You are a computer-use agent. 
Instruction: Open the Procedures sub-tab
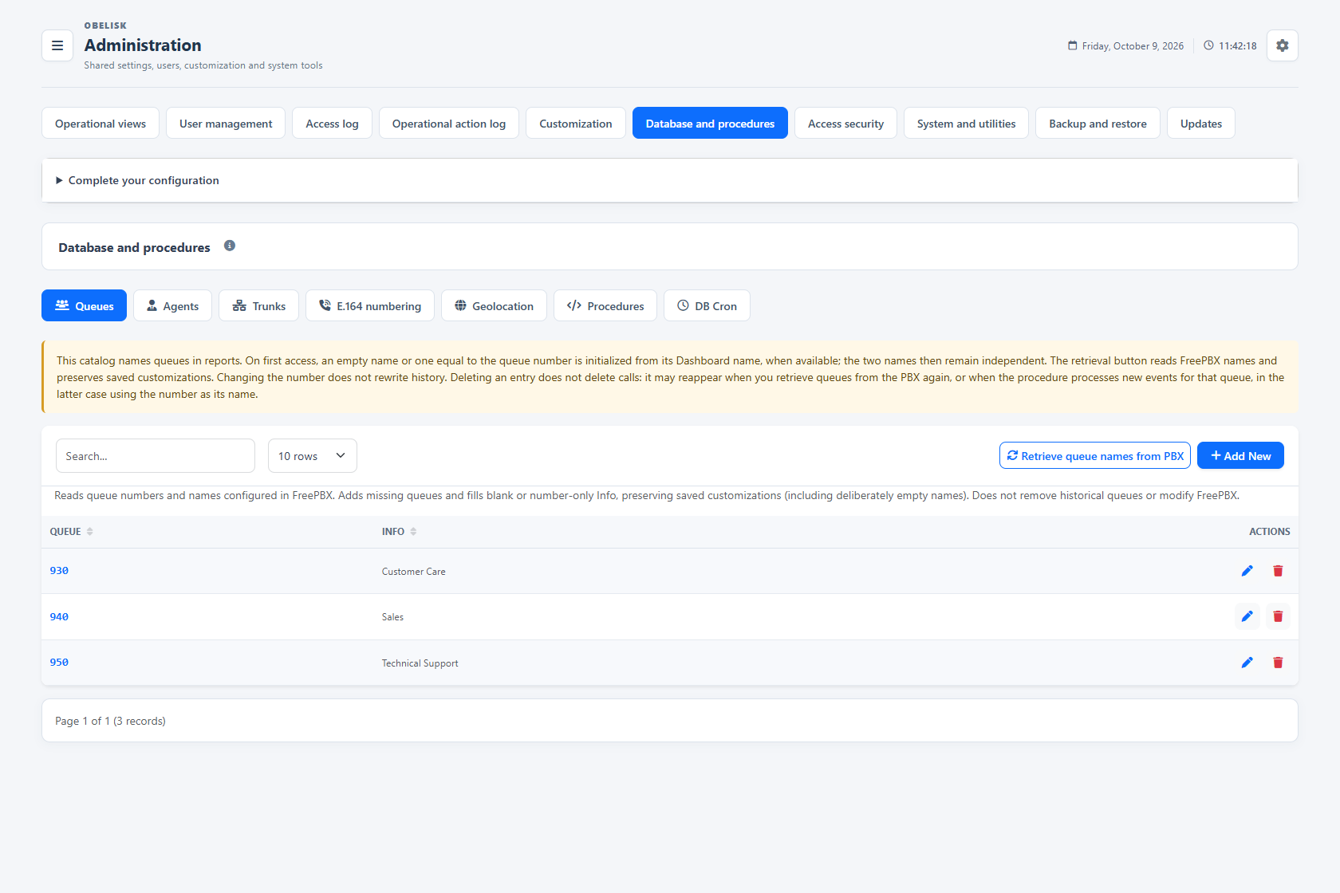pyautogui.click(x=605, y=305)
